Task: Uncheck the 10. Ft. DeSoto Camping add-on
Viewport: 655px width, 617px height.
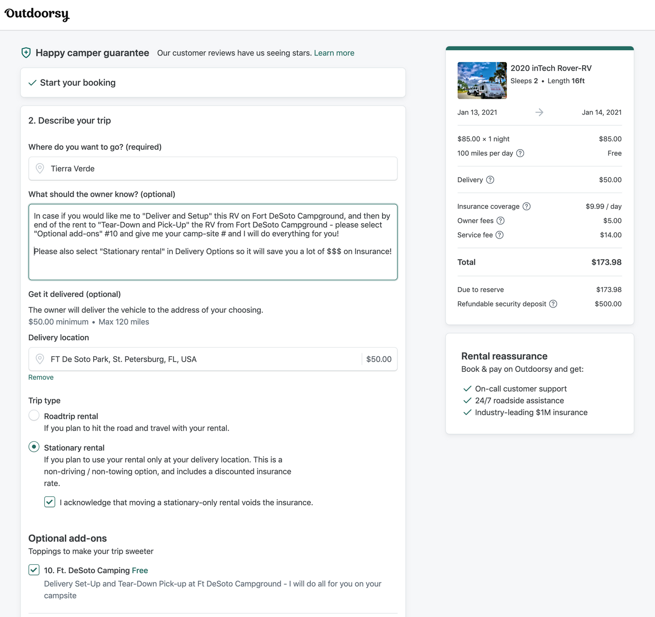Action: [x=34, y=570]
